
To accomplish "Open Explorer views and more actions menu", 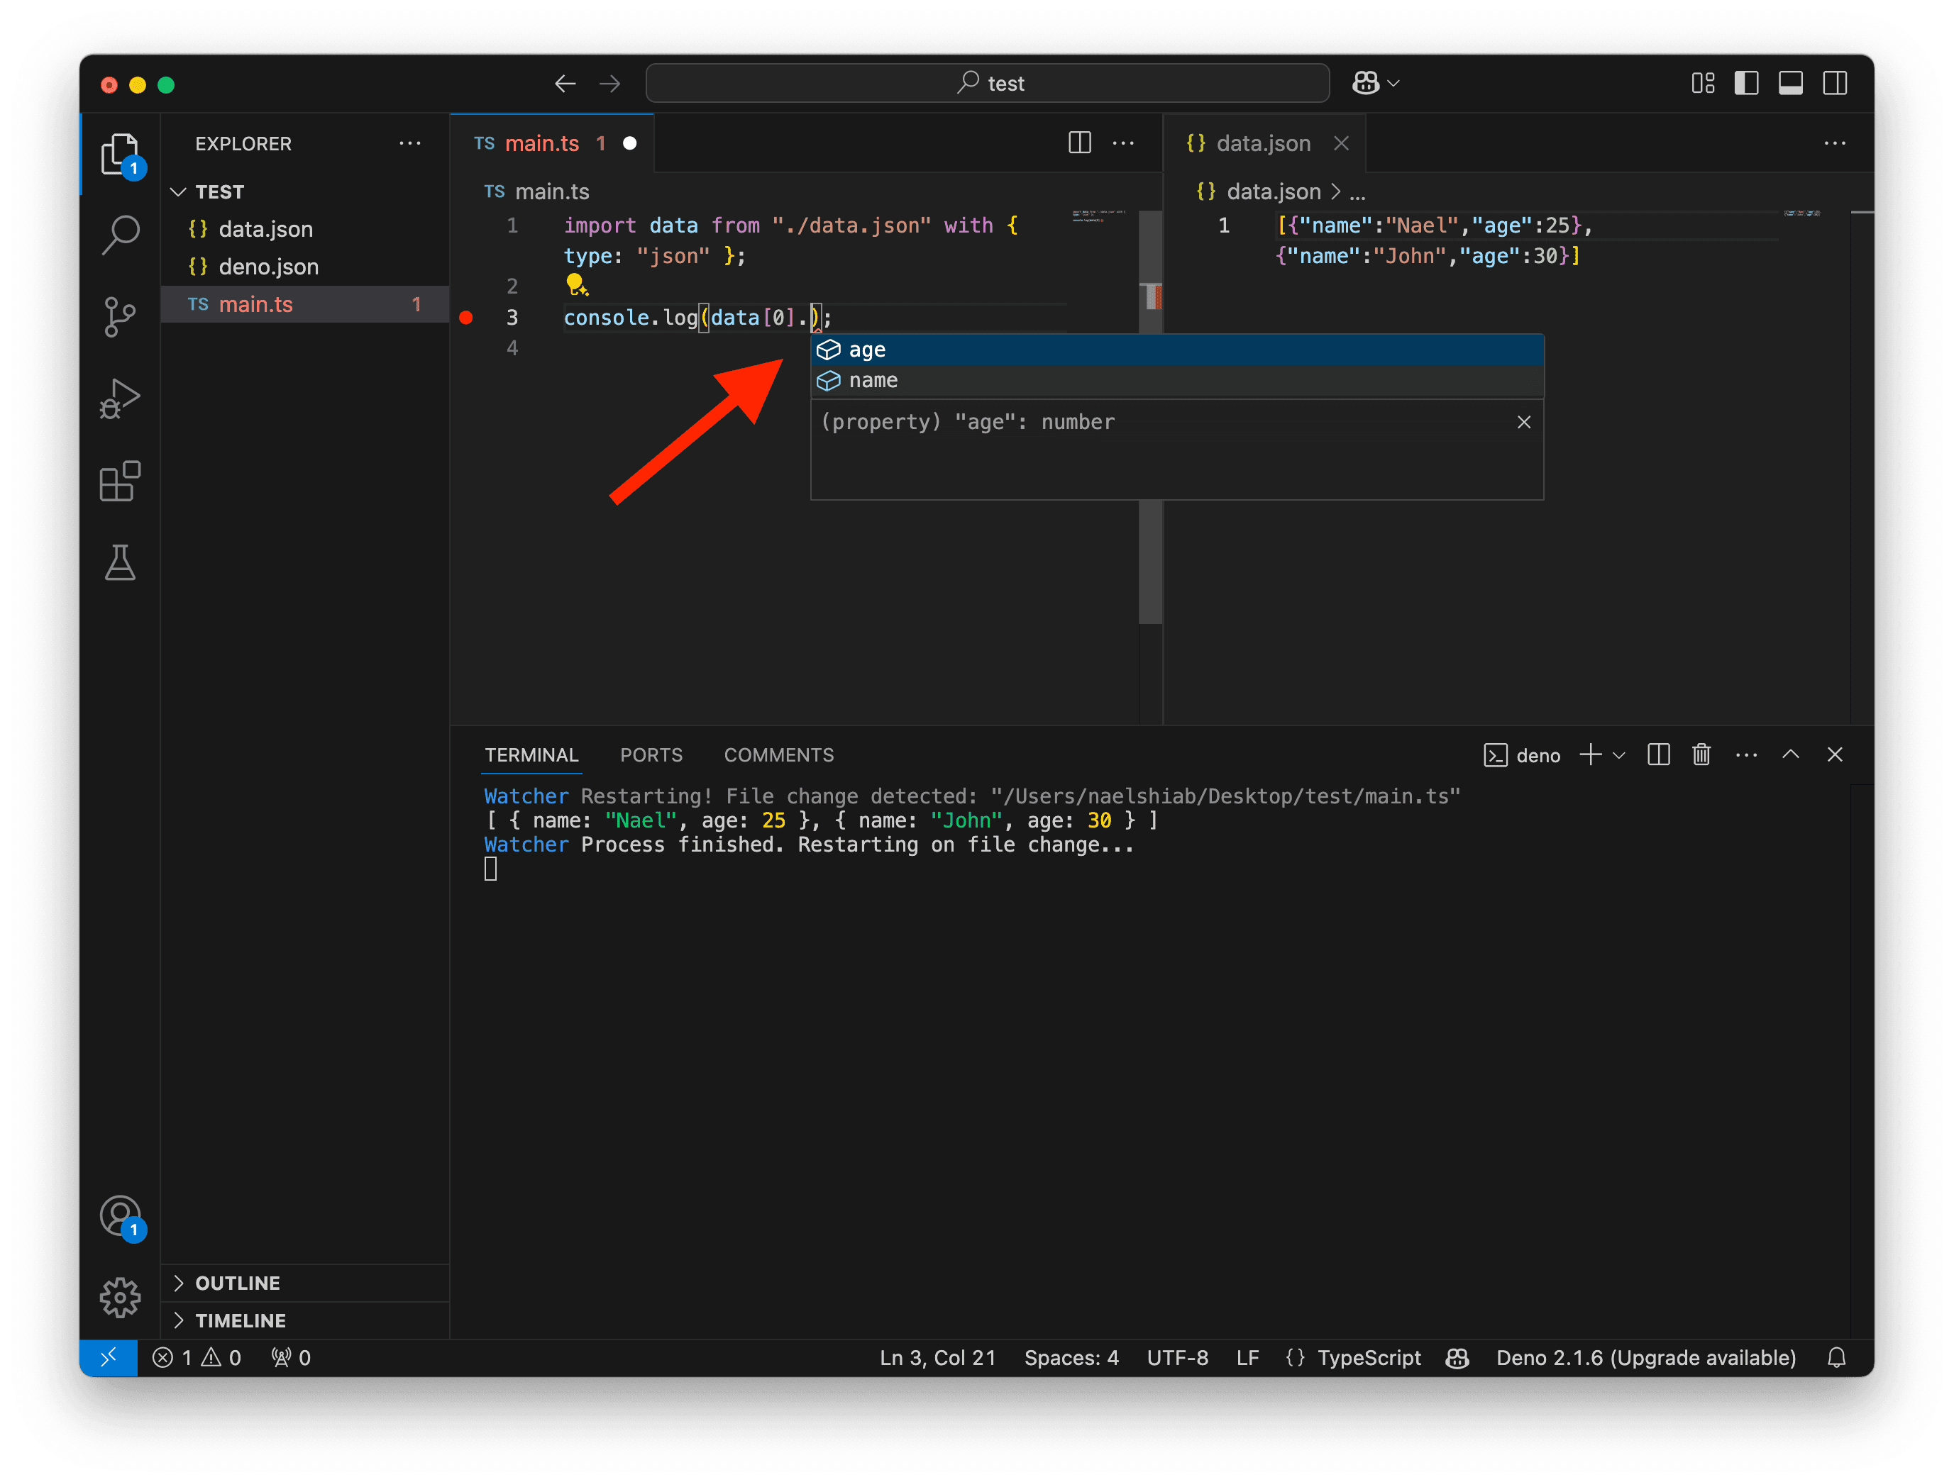I will click(x=410, y=143).
